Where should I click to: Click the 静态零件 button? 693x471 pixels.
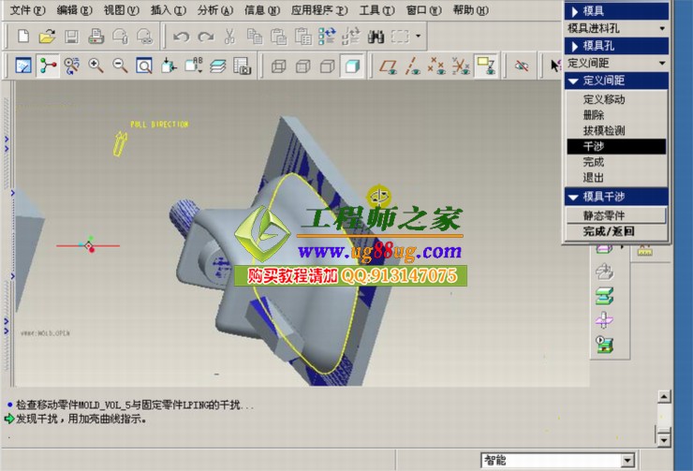615,215
